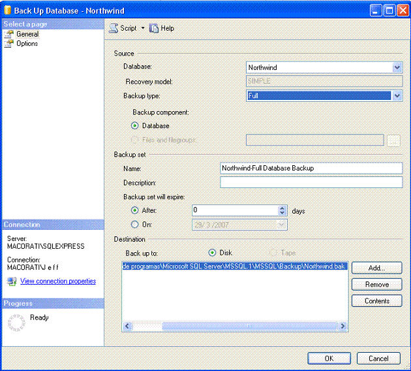This screenshot has width=411, height=371.
Task: Click the server name MACORATI\SQLEXPRESS
Action: (x=46, y=246)
